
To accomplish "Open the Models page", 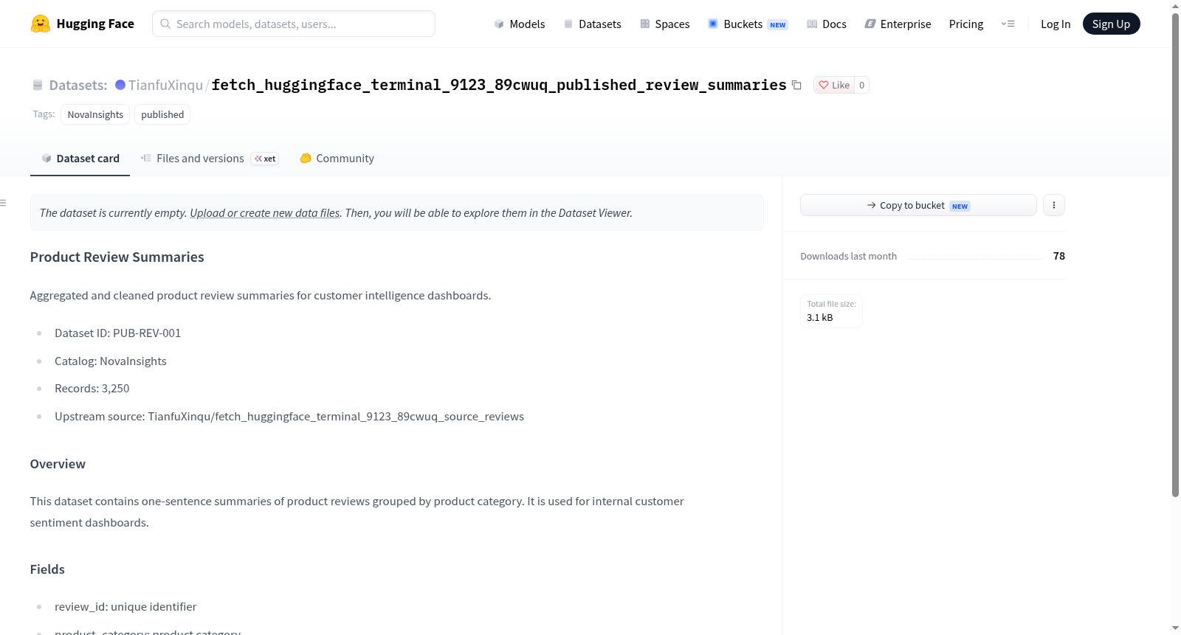I will 520,24.
